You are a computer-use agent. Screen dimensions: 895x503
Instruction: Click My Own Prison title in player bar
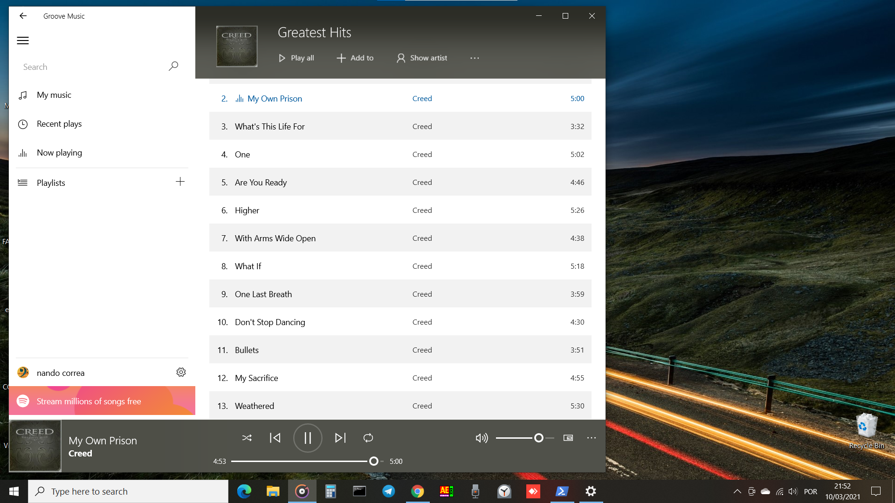point(103,441)
